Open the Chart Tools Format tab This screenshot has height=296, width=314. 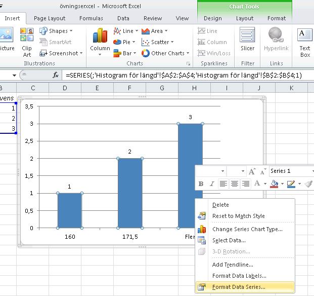point(277,18)
